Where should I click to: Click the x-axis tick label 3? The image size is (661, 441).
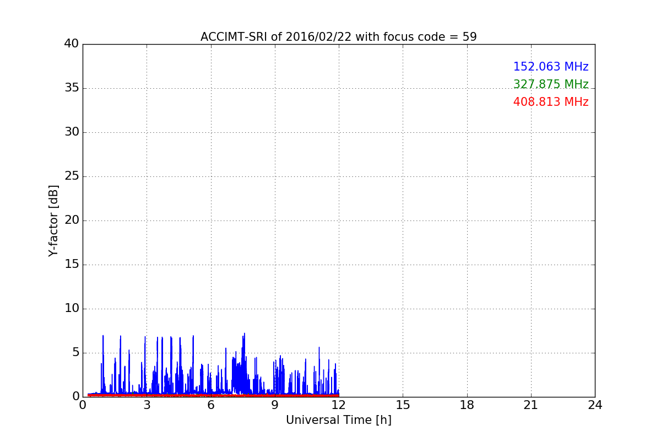(147, 405)
